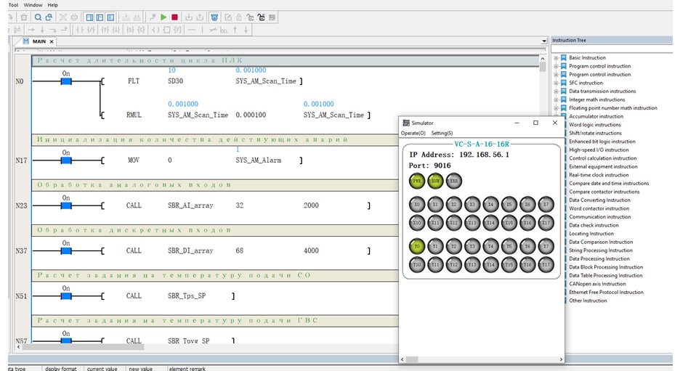Minimize the Simulator window
The width and height of the screenshot is (680, 371).
click(517, 123)
